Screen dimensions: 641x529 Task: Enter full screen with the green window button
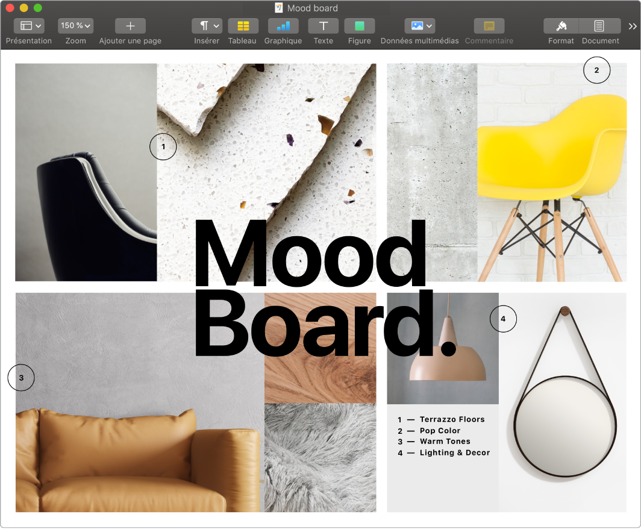tap(39, 8)
